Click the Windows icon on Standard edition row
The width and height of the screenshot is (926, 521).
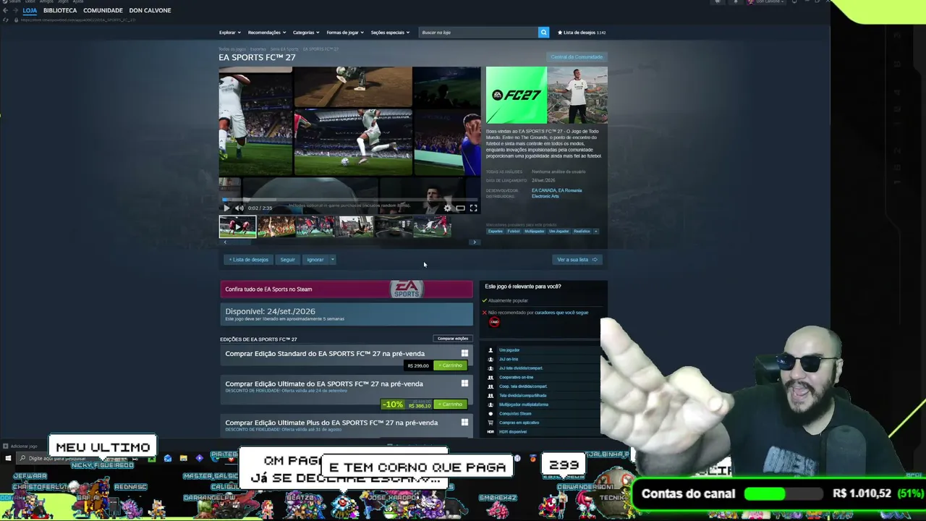pyautogui.click(x=464, y=354)
